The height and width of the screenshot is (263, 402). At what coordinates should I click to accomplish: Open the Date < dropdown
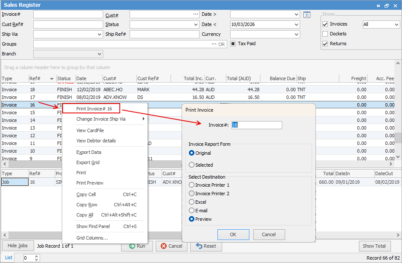tap(296, 25)
